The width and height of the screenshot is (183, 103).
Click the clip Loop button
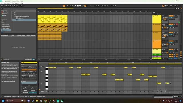coord(29,70)
